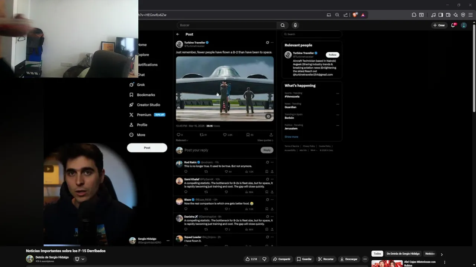Open Premium in X sidebar

coord(147,115)
